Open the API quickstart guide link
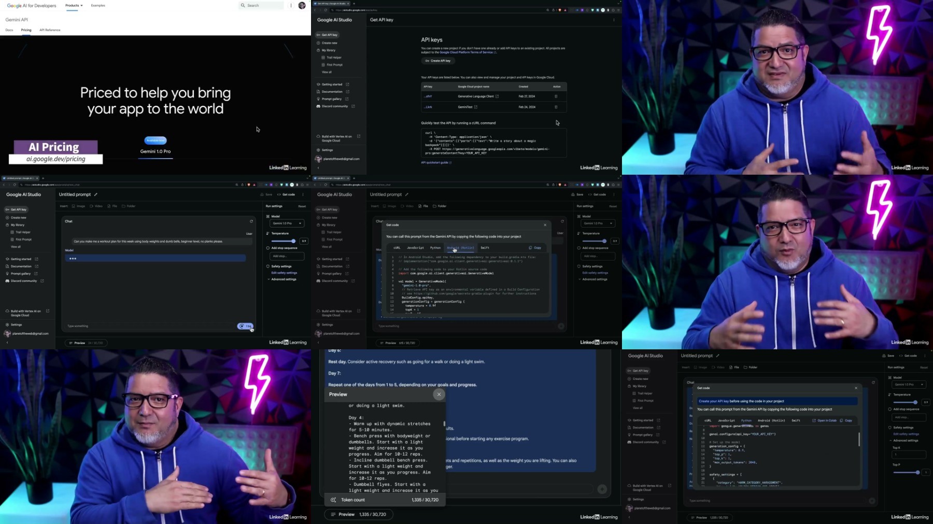Viewport: 933px width, 524px height. [436, 163]
